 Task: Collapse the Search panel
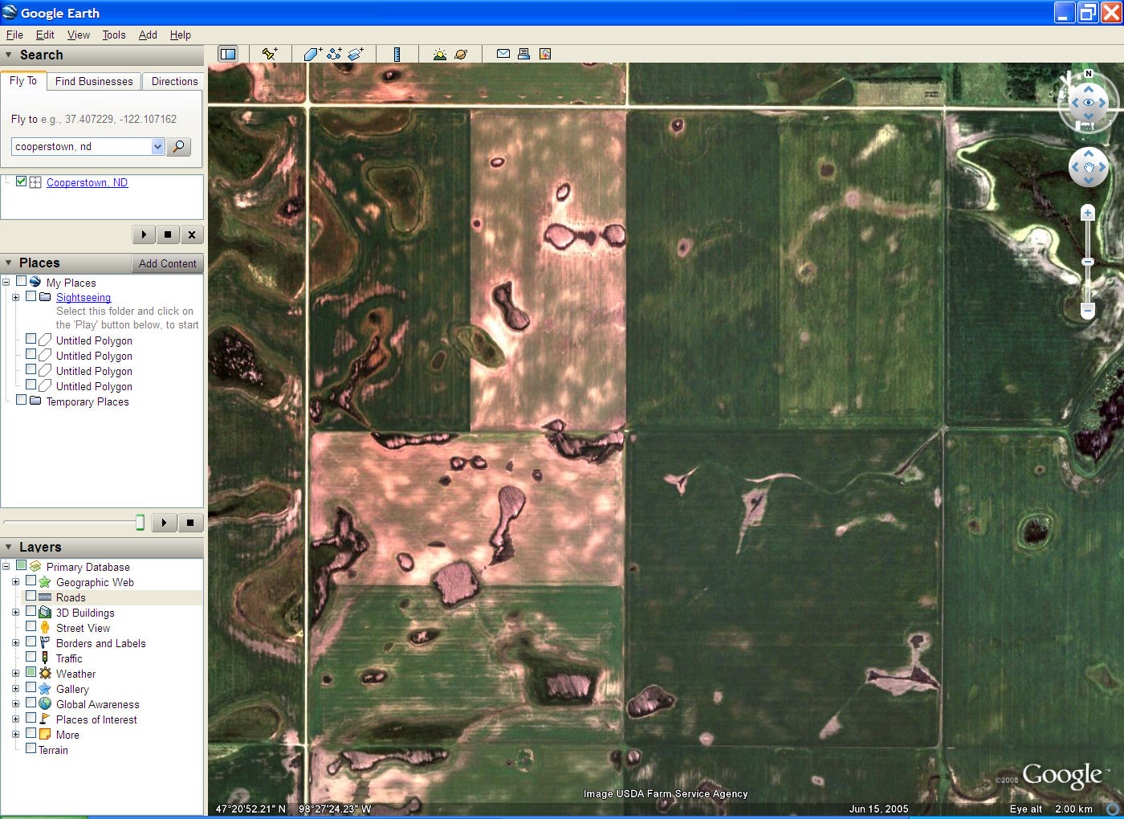point(9,55)
